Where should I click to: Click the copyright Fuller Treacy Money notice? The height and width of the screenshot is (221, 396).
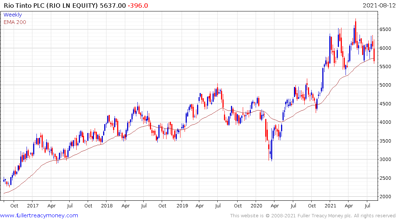pos(313,216)
